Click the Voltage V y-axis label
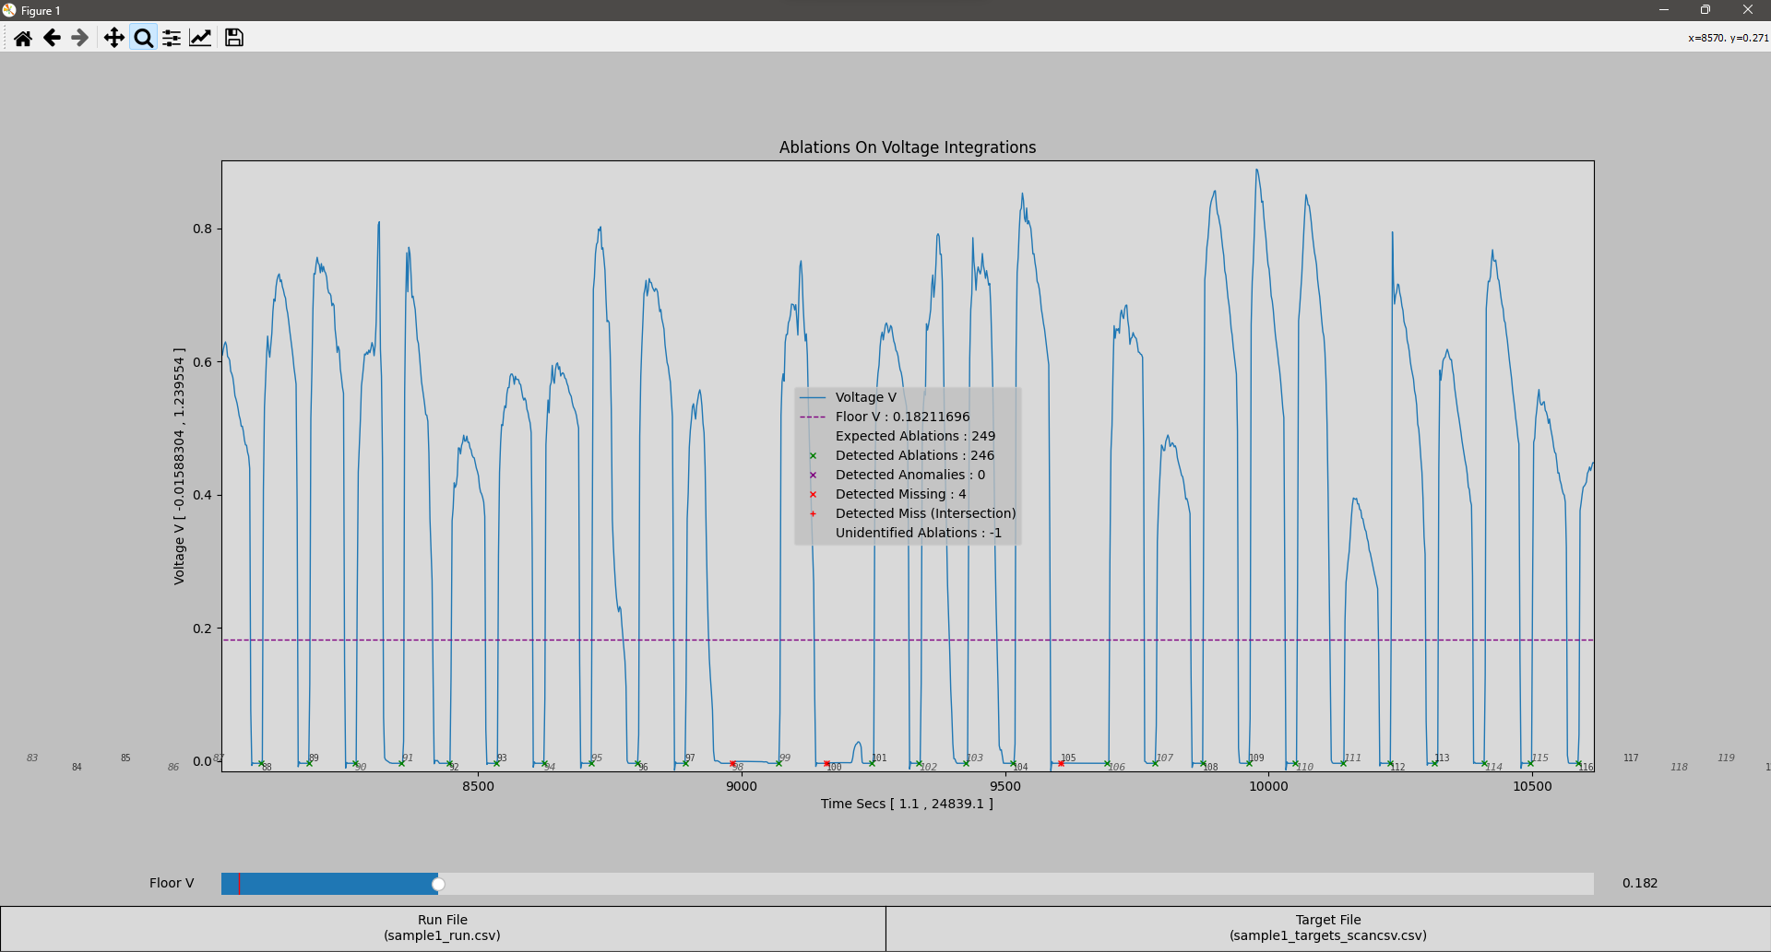This screenshot has width=1771, height=952. click(179, 465)
